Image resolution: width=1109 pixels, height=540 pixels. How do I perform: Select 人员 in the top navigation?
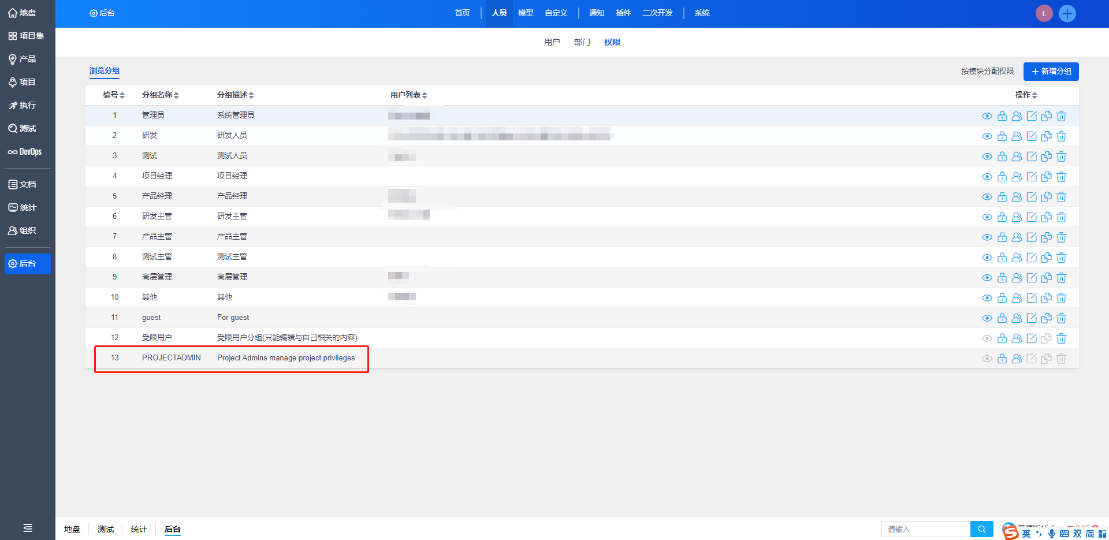(500, 13)
